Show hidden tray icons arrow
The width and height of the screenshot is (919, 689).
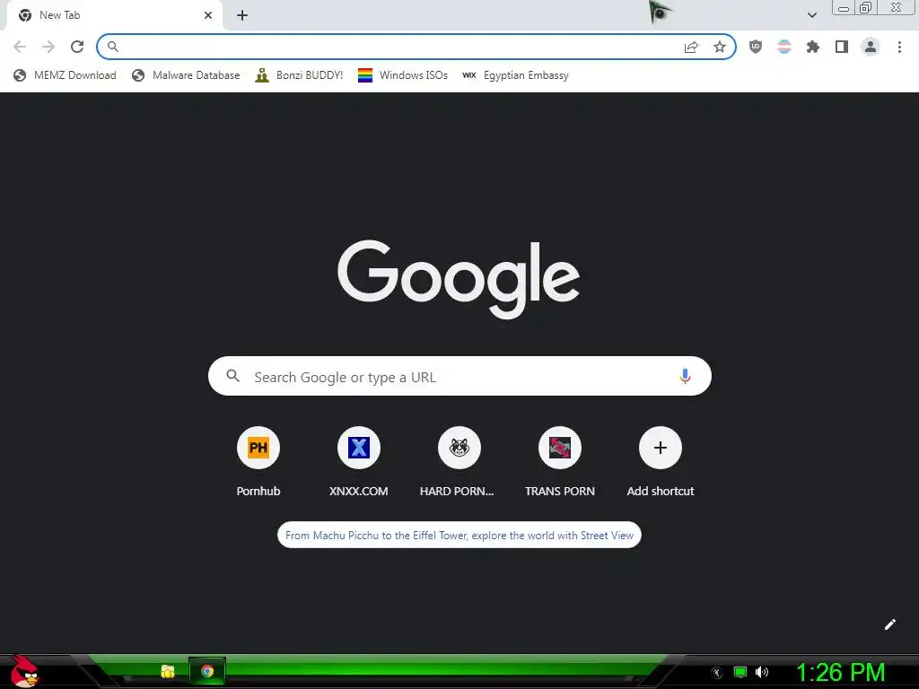[717, 673]
